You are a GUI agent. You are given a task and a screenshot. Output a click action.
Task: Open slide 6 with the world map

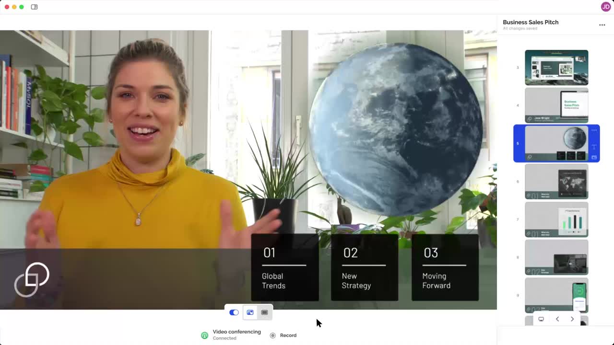pyautogui.click(x=556, y=182)
